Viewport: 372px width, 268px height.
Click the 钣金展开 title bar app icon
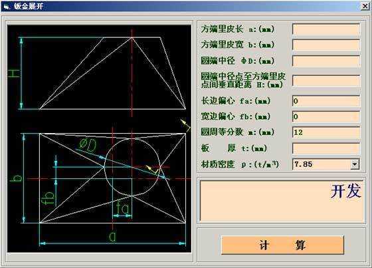click(6, 7)
